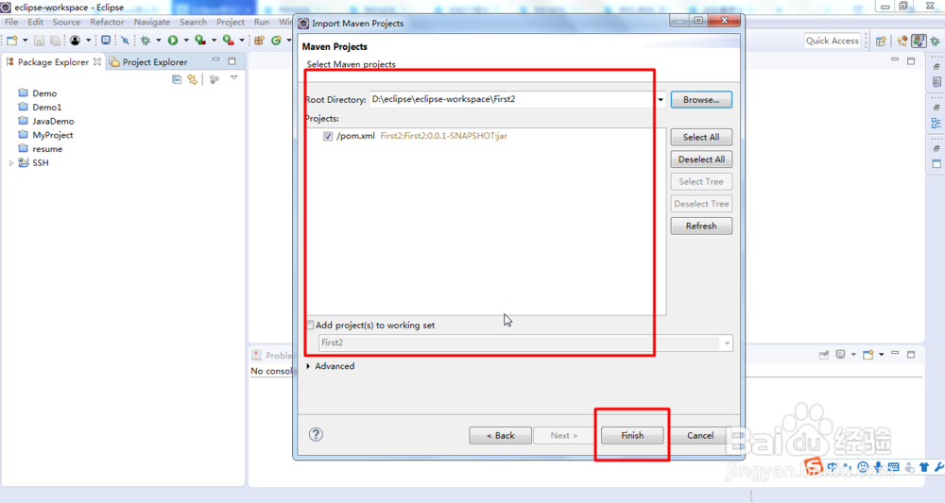Open the Search menu
The height and width of the screenshot is (503, 945).
tap(193, 22)
